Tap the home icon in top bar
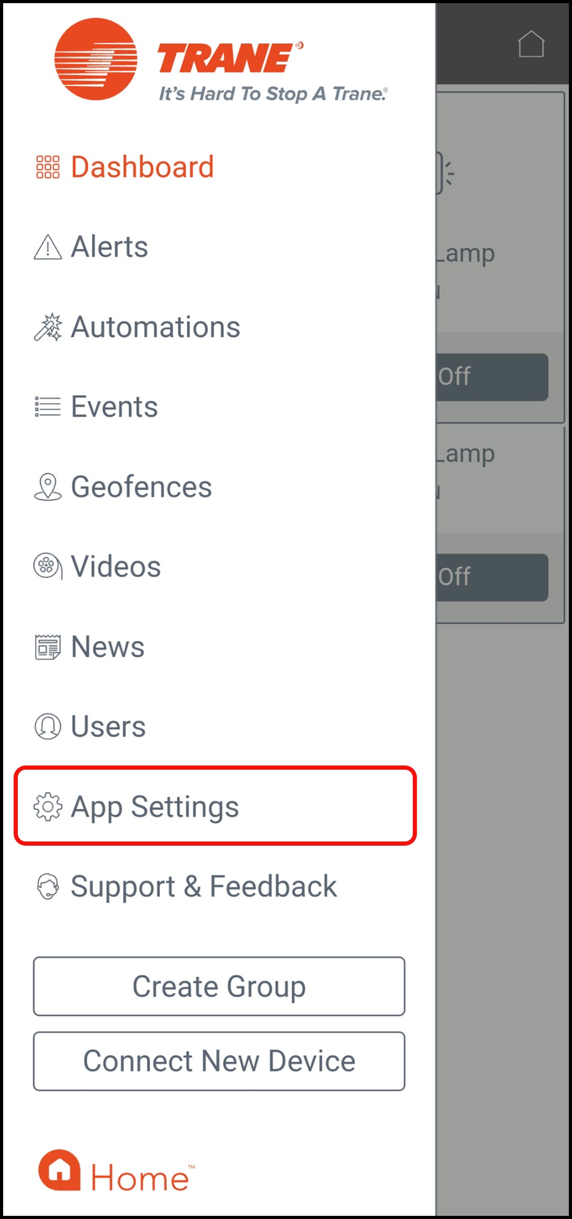Screen dimensions: 572x1219 [531, 44]
